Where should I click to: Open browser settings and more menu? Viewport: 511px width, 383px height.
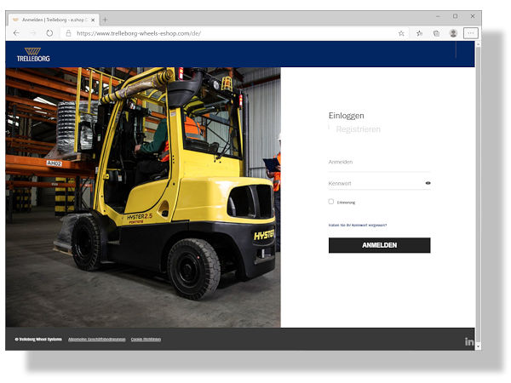coord(471,33)
